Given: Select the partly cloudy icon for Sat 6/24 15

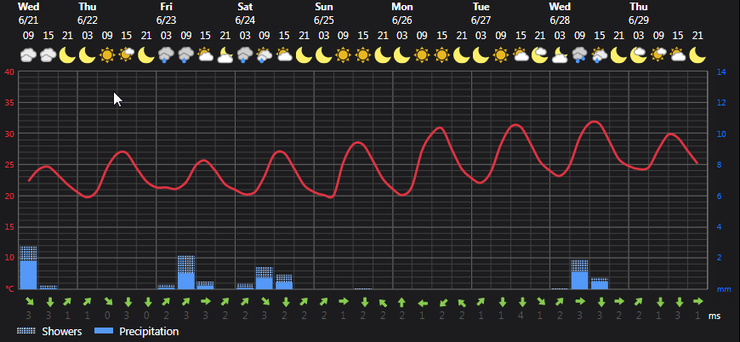Looking at the screenshot, I should (x=284, y=55).
